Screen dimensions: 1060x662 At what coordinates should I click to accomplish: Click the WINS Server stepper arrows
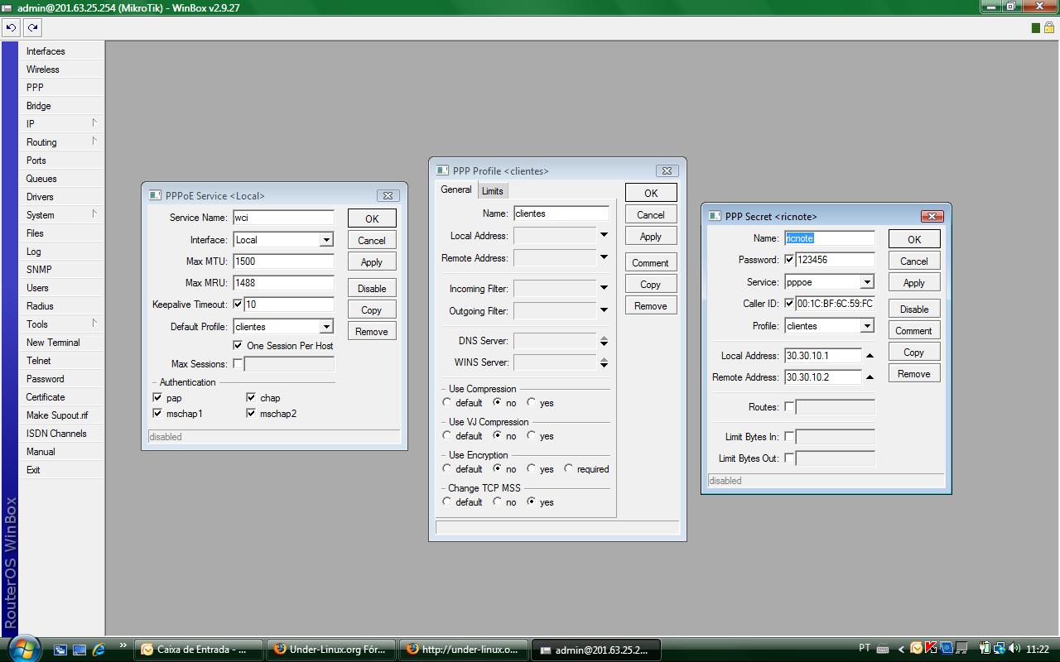(604, 362)
